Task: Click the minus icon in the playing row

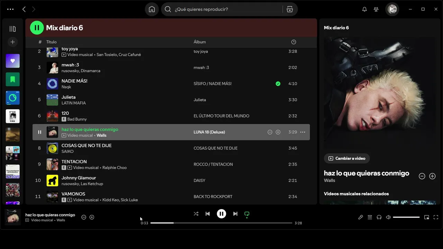Action: (270, 132)
